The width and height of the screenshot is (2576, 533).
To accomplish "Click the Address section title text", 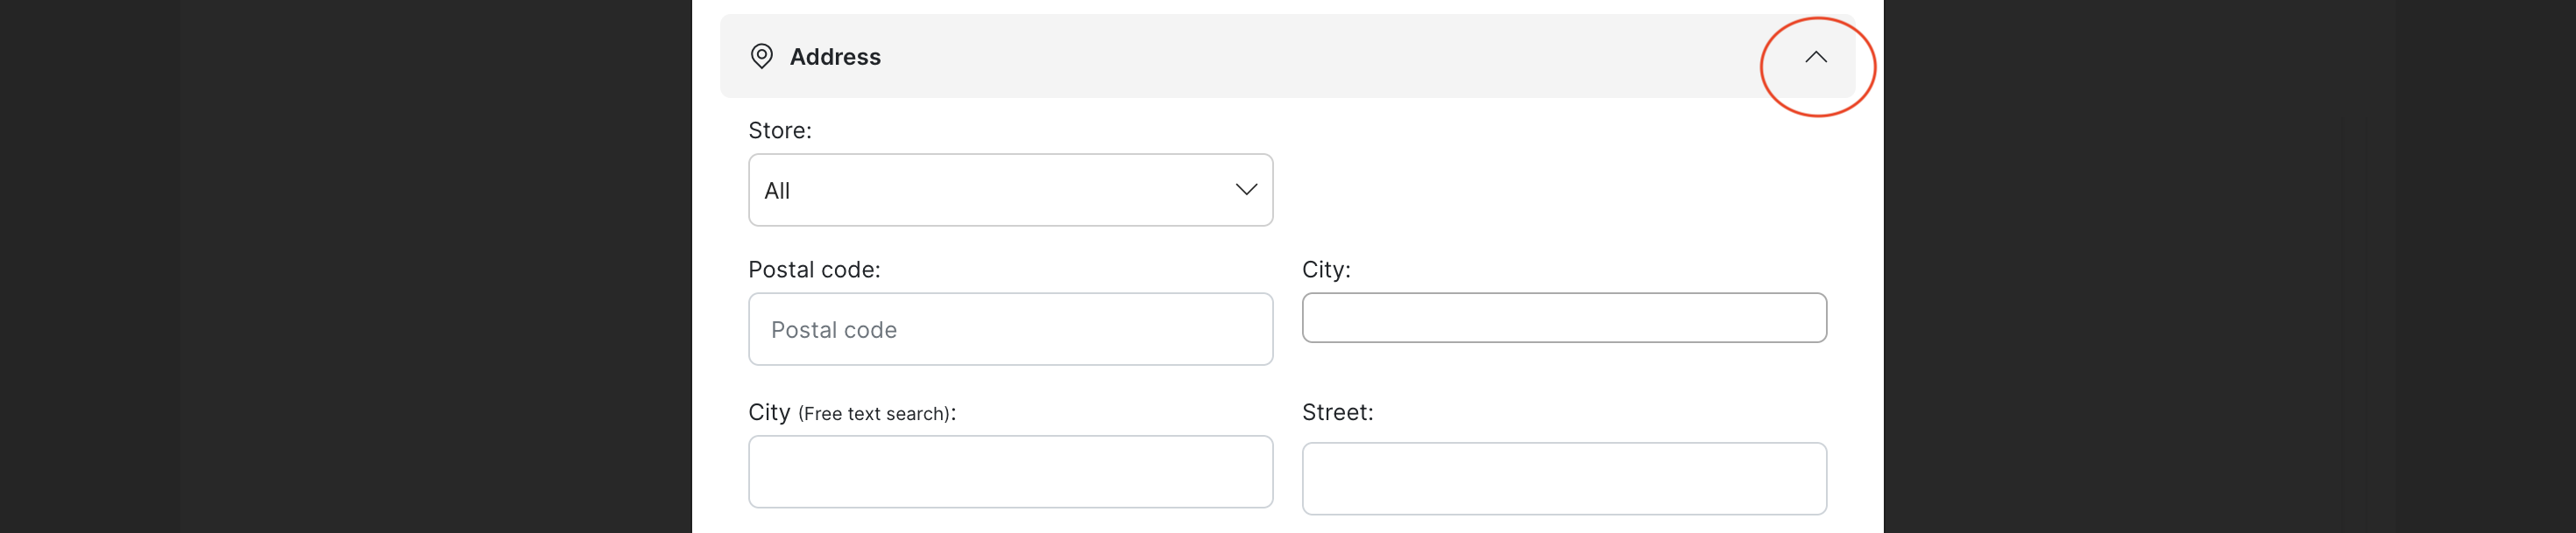I will (835, 57).
